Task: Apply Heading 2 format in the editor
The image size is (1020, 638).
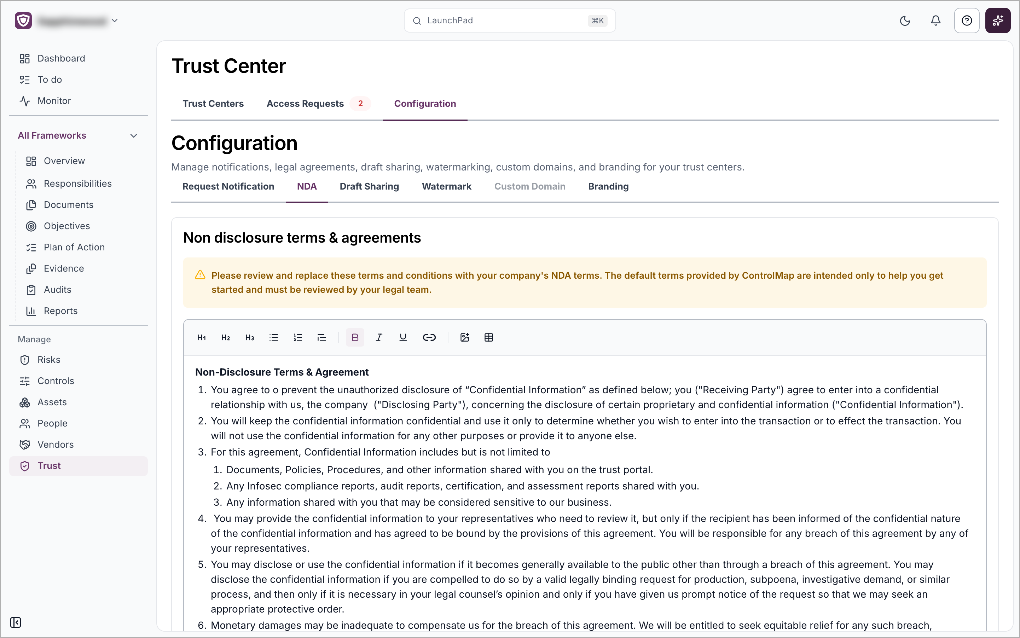Action: tap(226, 337)
